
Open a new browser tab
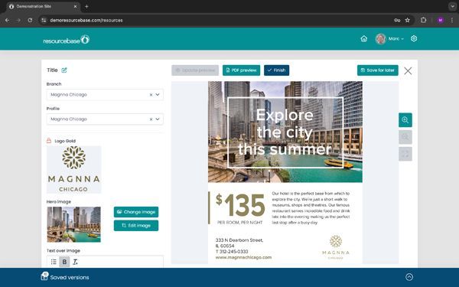tap(86, 6)
